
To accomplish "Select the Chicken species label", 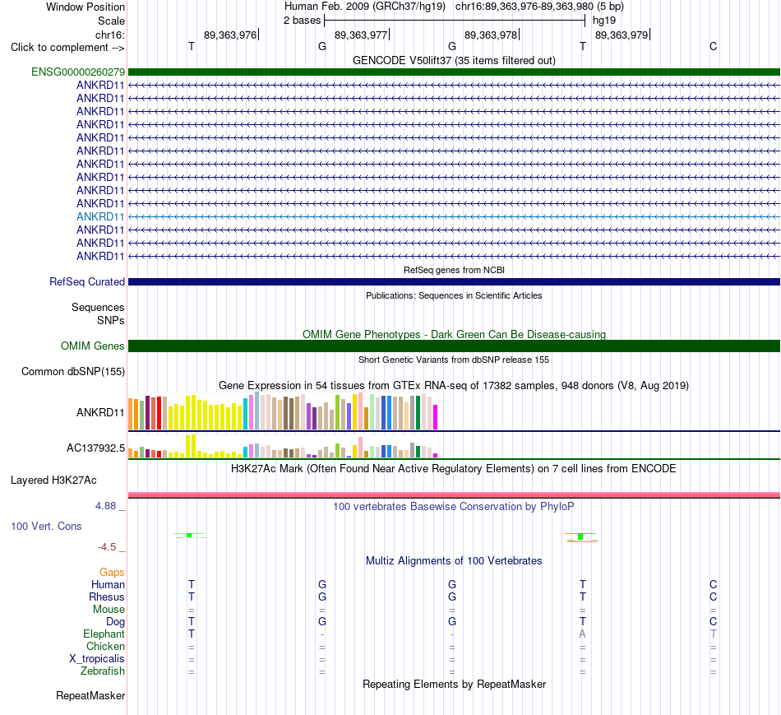I will [x=105, y=646].
